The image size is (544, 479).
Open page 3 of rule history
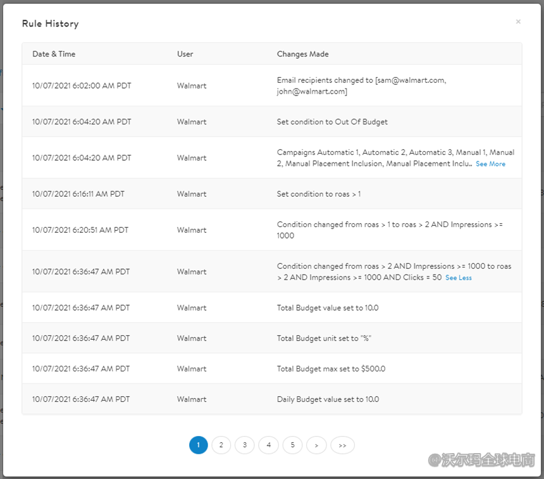pos(245,445)
